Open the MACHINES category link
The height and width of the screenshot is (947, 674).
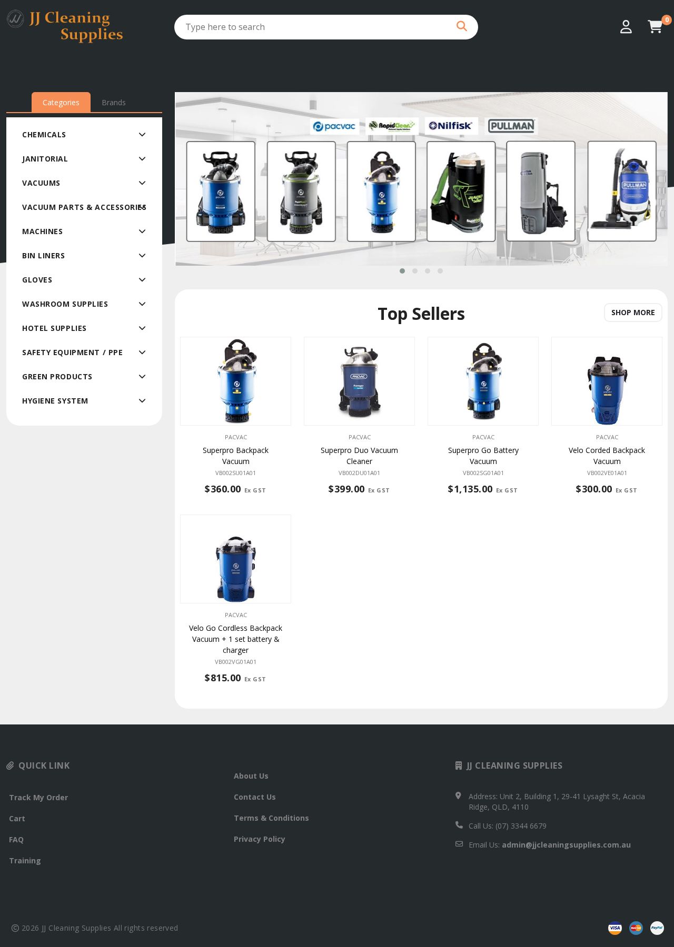[43, 231]
